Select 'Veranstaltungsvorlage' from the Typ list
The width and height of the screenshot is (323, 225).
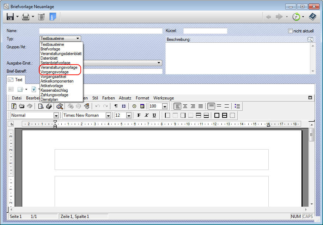(59, 67)
